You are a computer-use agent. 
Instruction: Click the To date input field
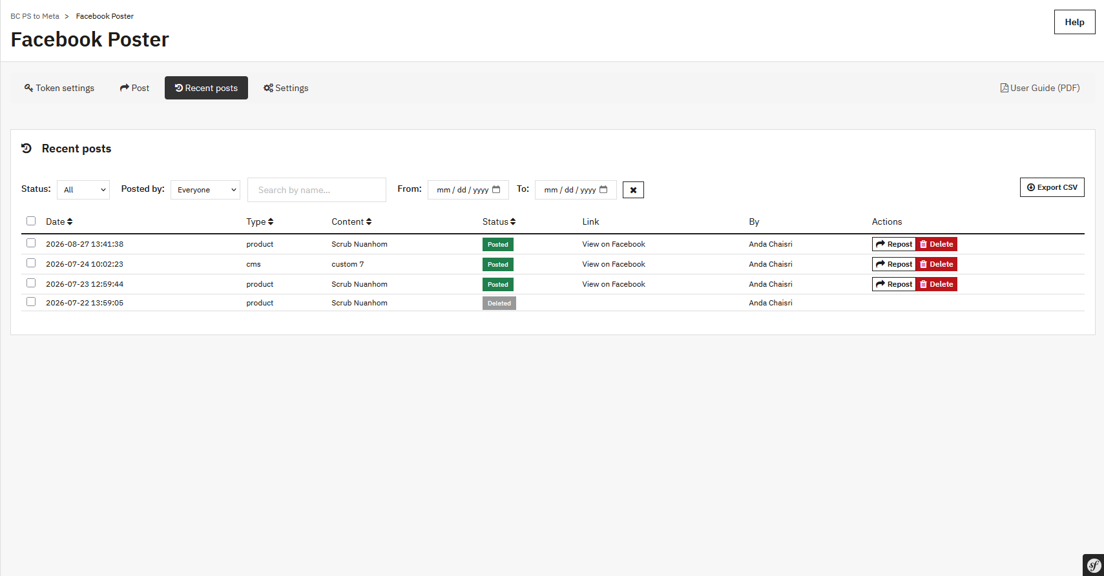pyautogui.click(x=576, y=190)
